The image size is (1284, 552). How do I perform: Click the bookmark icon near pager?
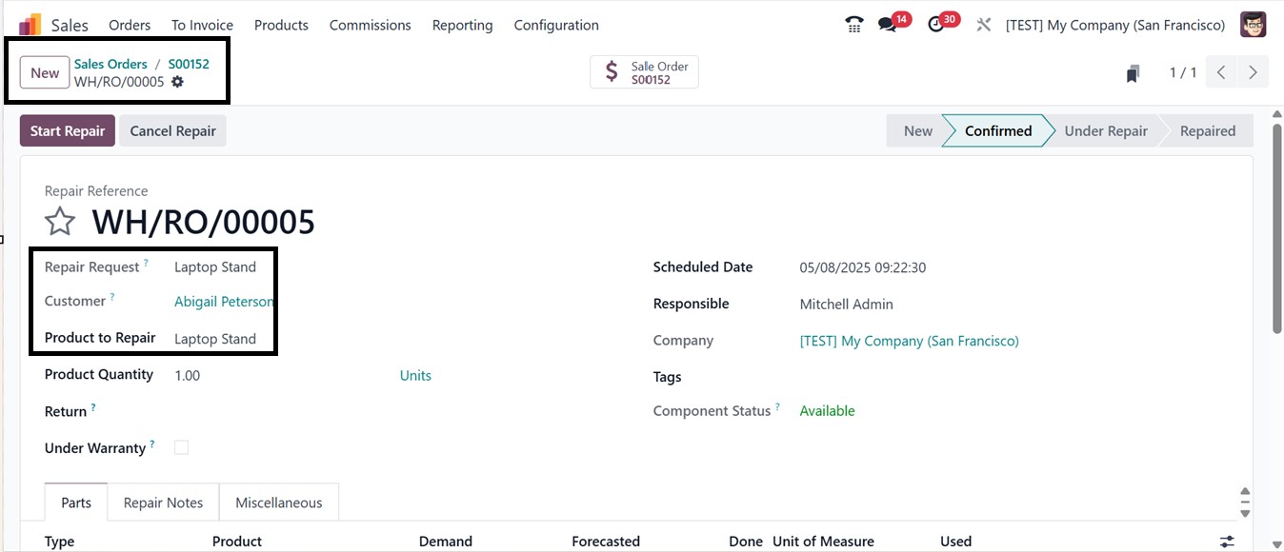pos(1133,73)
